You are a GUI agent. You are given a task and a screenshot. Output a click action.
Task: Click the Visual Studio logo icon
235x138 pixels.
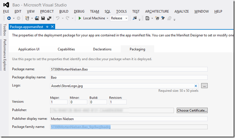(6, 5)
